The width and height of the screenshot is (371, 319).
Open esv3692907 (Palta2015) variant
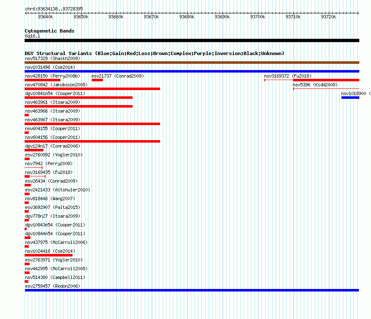pos(53,207)
